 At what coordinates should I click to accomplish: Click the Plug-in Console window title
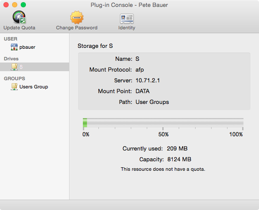click(x=129, y=5)
